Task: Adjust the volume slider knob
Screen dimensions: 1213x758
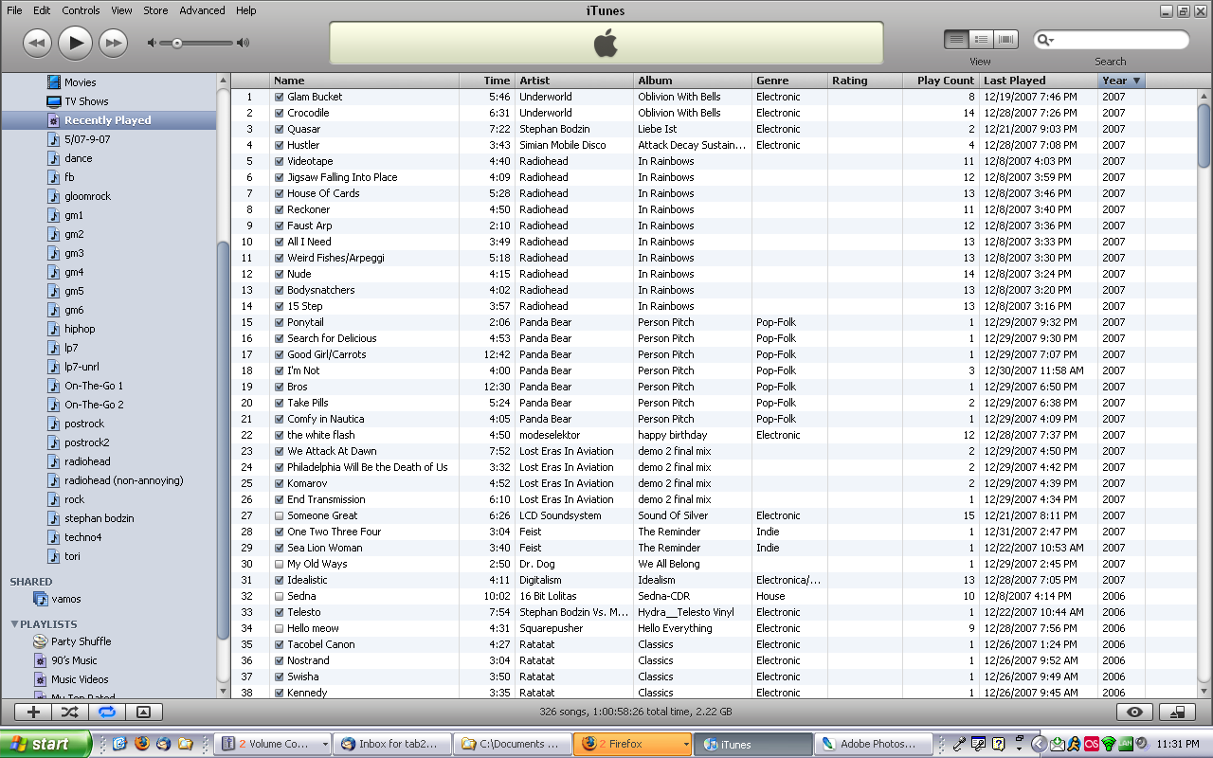Action: 177,43
